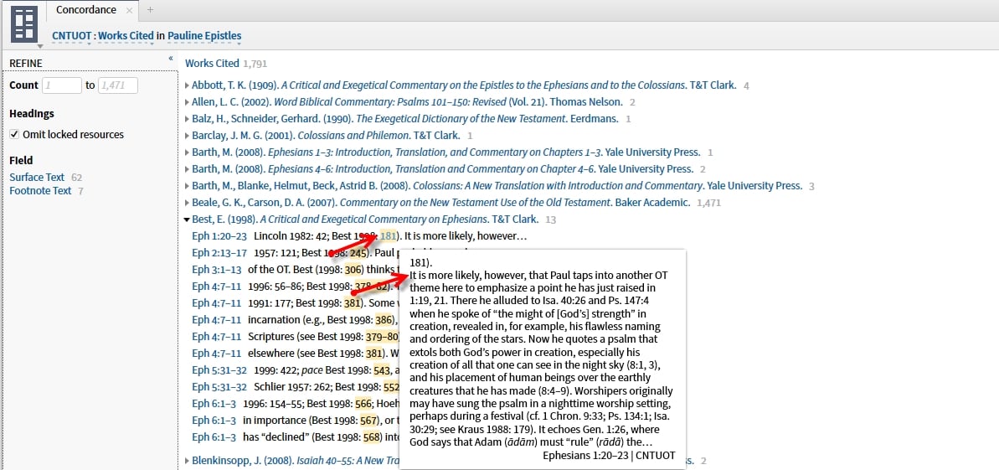999x470 pixels.
Task: Click Ephesians 1:20–23 | CNTUOT popup footer
Action: (609, 455)
